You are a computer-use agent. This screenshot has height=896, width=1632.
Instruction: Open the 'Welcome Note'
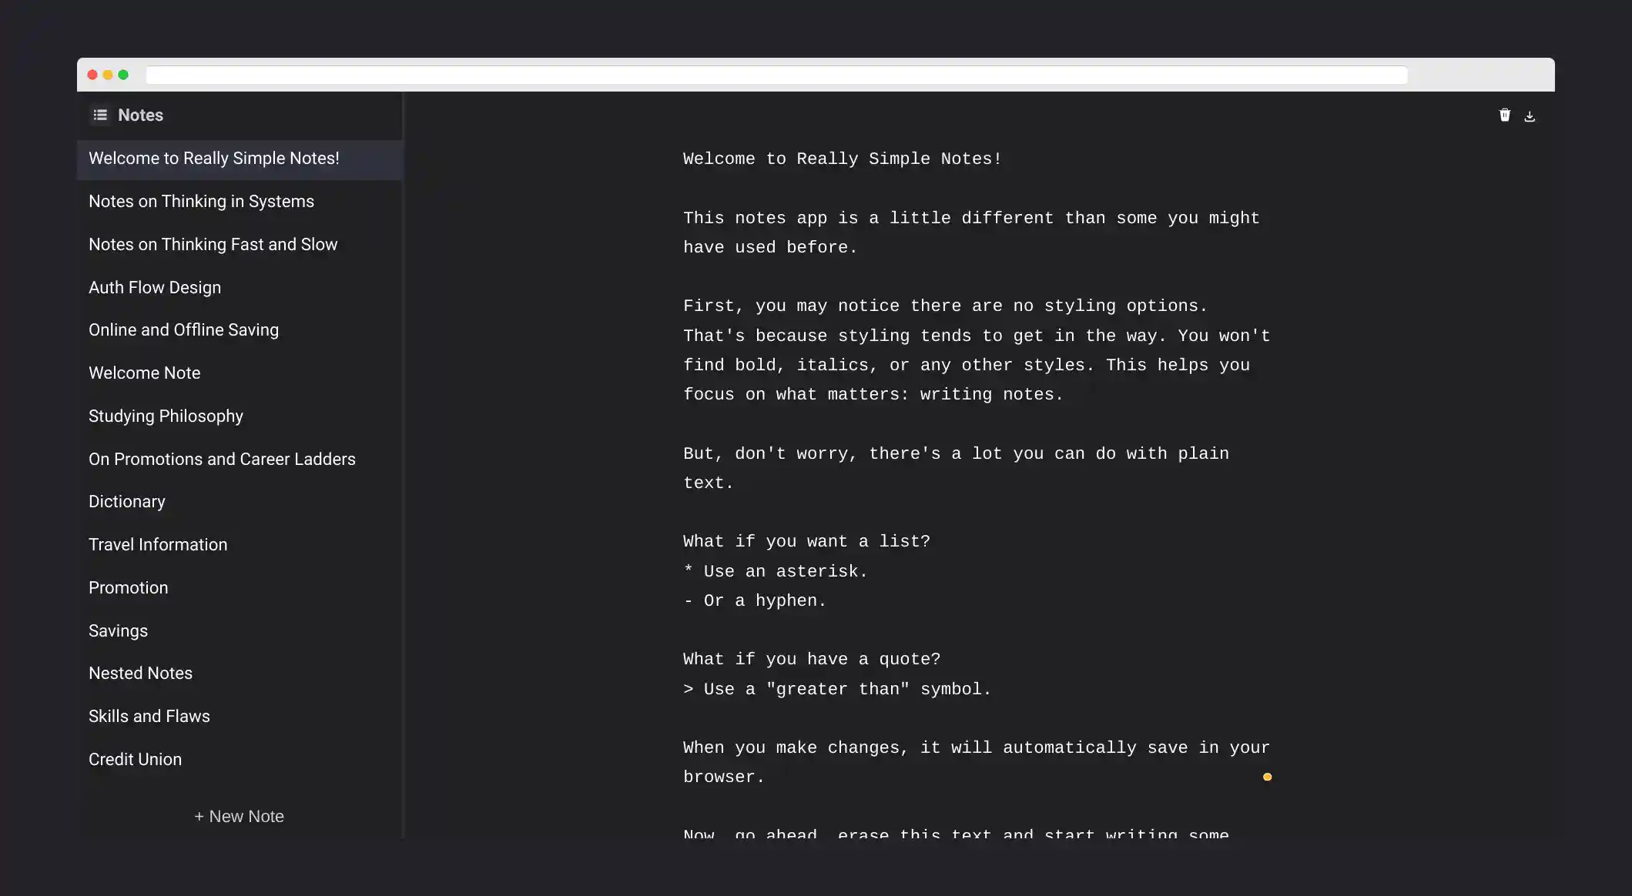(x=145, y=373)
